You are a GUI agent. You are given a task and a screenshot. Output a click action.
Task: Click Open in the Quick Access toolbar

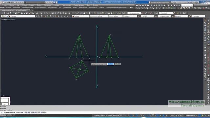7,2
